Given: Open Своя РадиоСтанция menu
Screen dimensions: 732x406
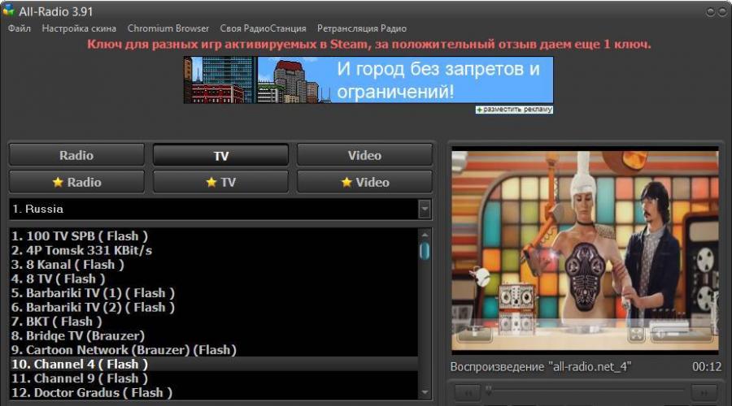Looking at the screenshot, I should [263, 28].
